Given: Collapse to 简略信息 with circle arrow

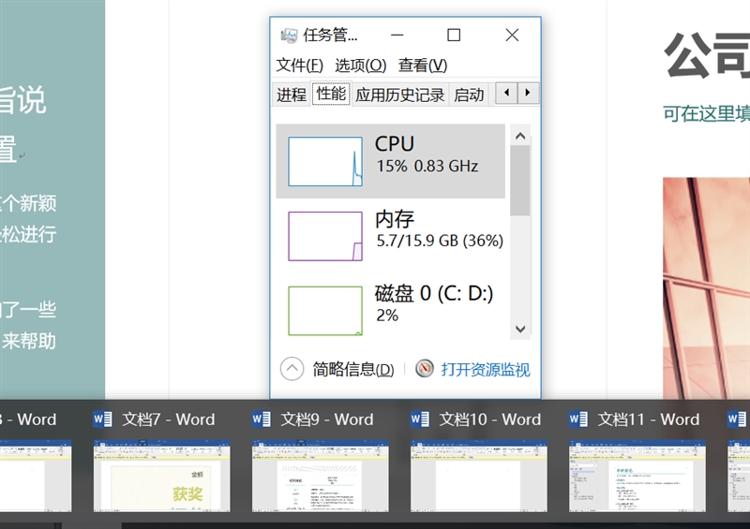Looking at the screenshot, I should 292,369.
